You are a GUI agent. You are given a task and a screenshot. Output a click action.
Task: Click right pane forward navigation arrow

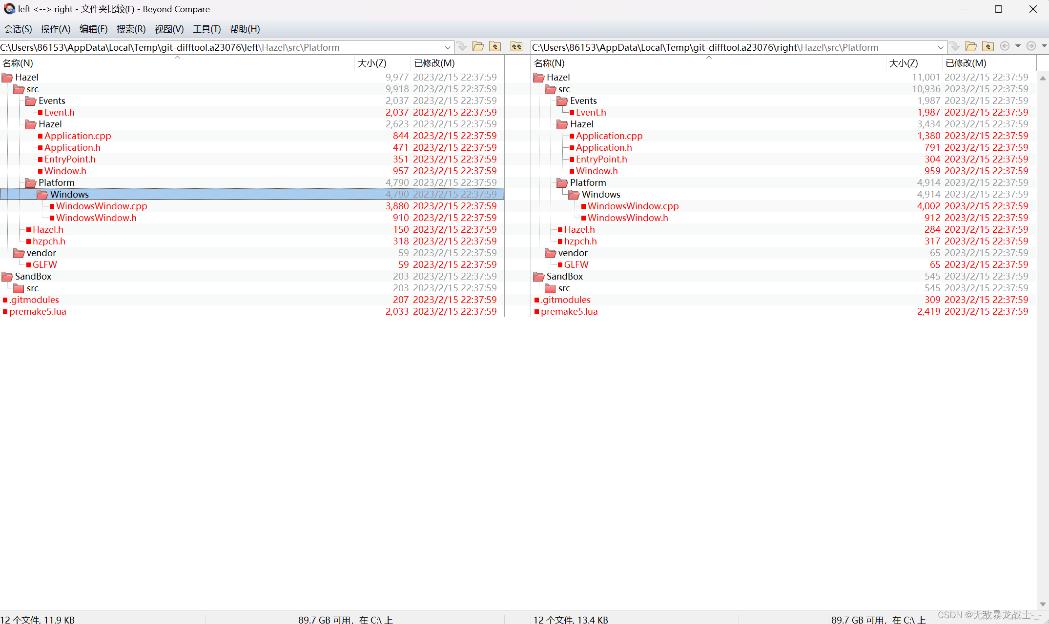[x=1031, y=46]
